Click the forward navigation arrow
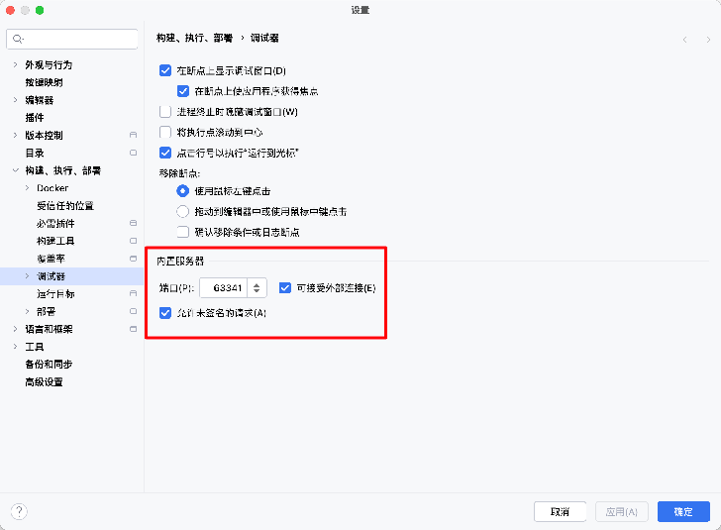This screenshot has height=530, width=721. [707, 39]
